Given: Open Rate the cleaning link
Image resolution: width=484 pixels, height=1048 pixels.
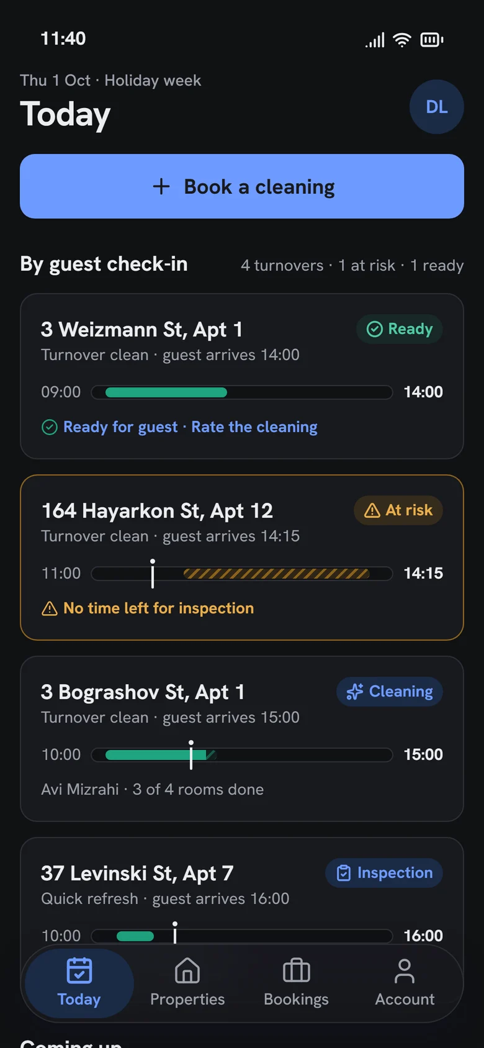Looking at the screenshot, I should pyautogui.click(x=254, y=427).
